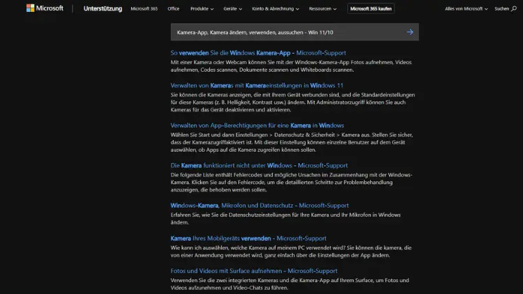Open 'Die Kamera funktioniert nicht unter Windows' result
Image resolution: width=523 pixels, height=294 pixels.
pyautogui.click(x=259, y=165)
